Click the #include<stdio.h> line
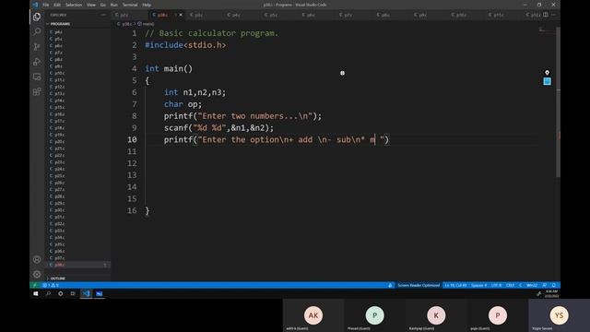Image resolution: width=590 pixels, height=332 pixels. tap(185, 45)
